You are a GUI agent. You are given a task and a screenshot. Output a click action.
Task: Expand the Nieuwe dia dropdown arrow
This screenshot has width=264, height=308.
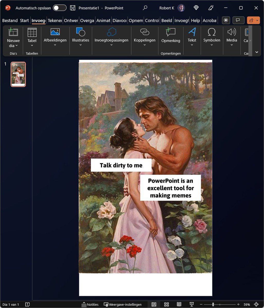coord(17,46)
